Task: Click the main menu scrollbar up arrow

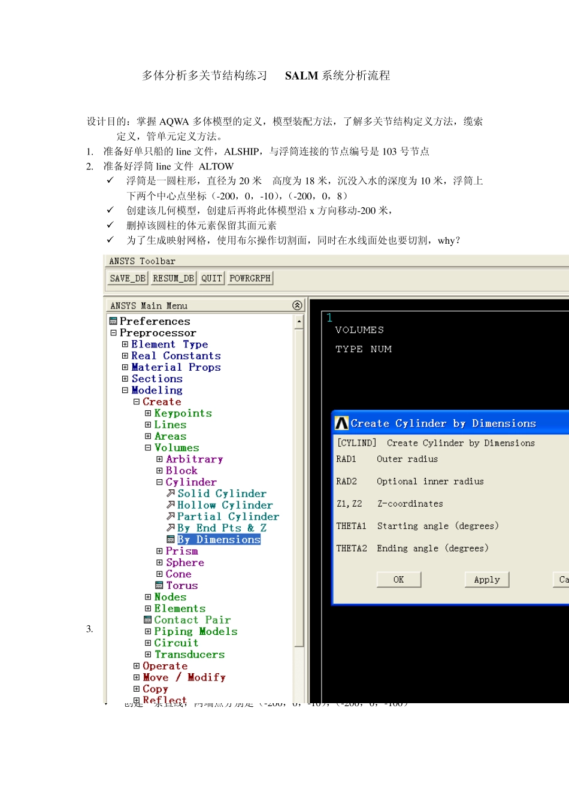Action: tap(299, 322)
